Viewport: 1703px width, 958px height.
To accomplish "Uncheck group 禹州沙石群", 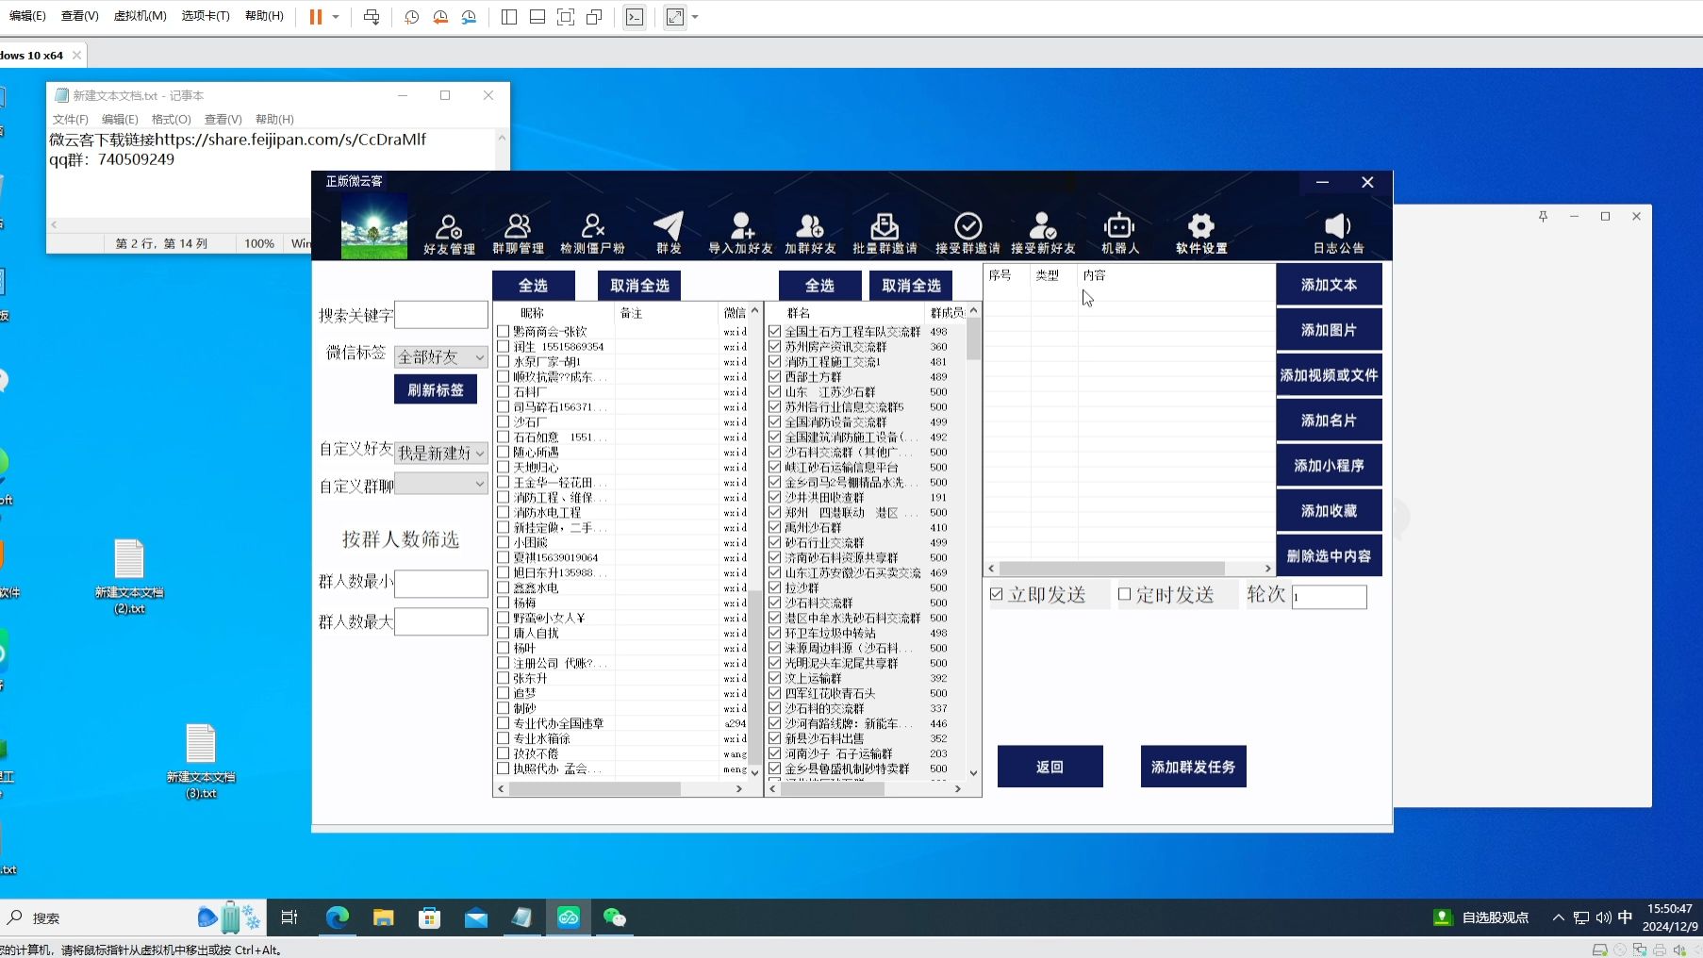I will pyautogui.click(x=775, y=527).
